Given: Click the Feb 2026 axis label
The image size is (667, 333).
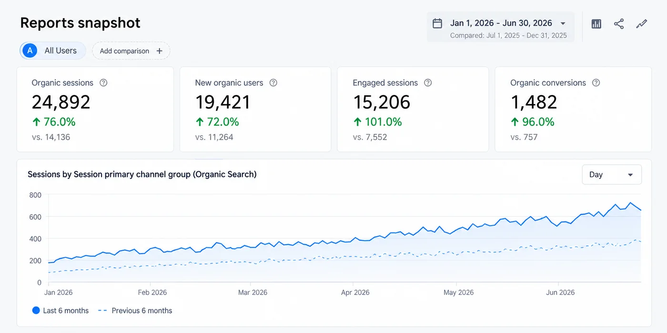Looking at the screenshot, I should coord(152,293).
